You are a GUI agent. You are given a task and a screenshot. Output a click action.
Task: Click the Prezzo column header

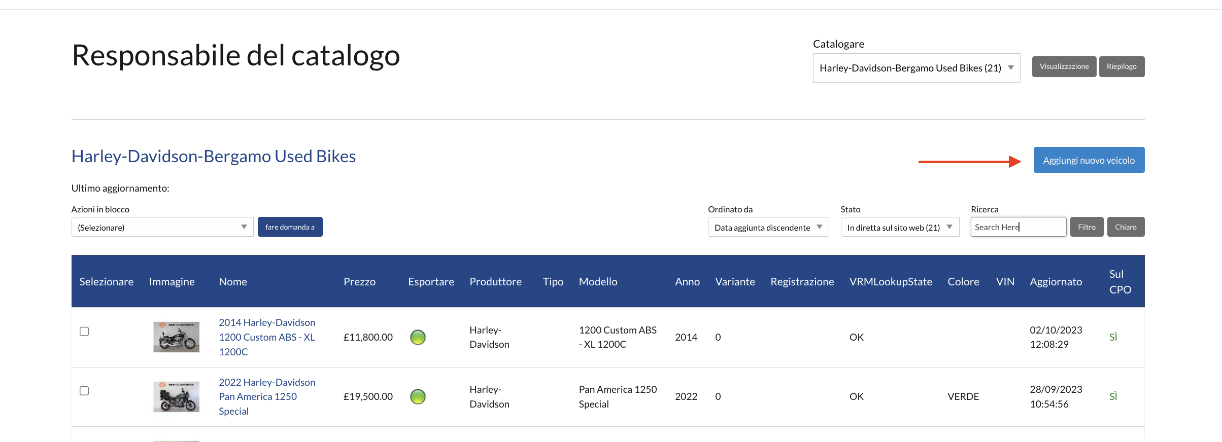359,282
